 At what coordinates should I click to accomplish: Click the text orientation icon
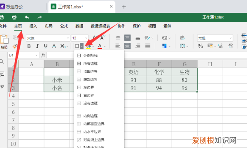147,38
